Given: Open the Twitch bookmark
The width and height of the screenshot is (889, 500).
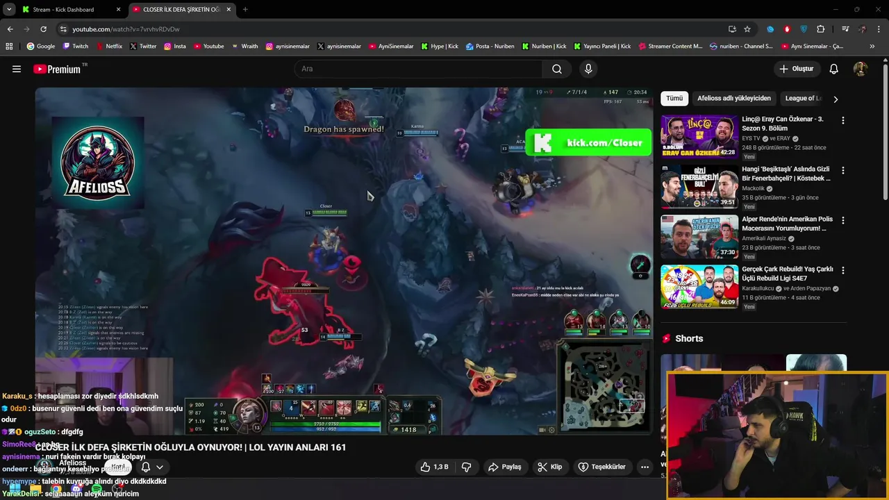Looking at the screenshot, I should [76, 47].
